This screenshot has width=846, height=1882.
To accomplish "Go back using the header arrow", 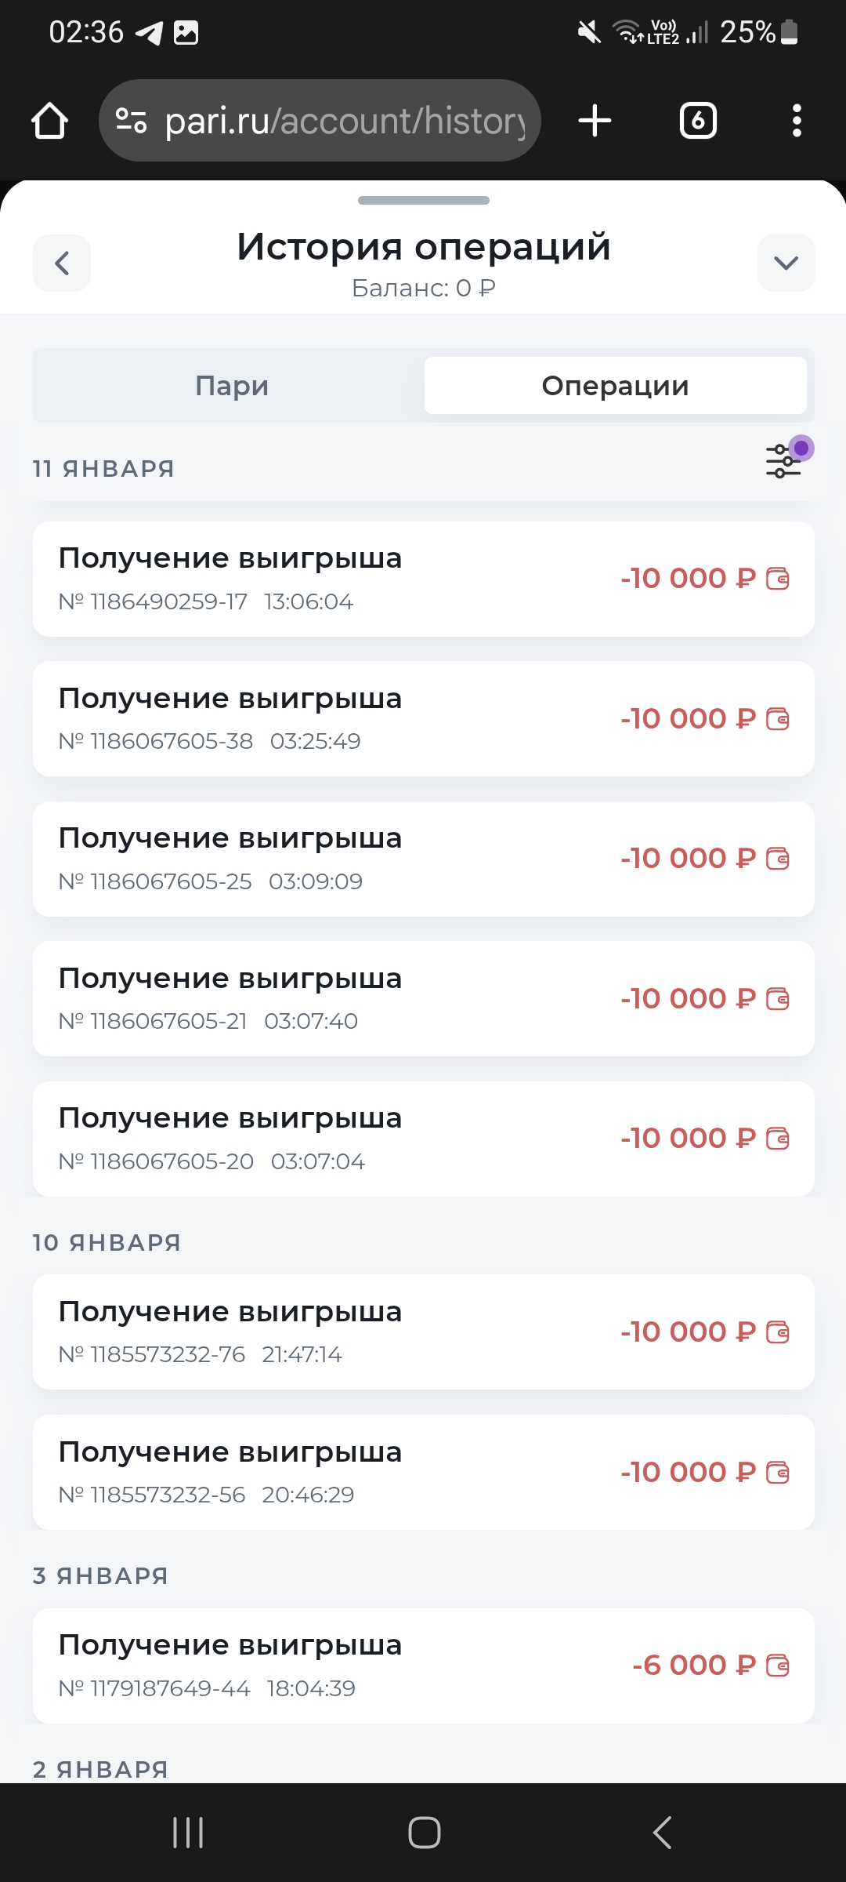I will [x=62, y=263].
